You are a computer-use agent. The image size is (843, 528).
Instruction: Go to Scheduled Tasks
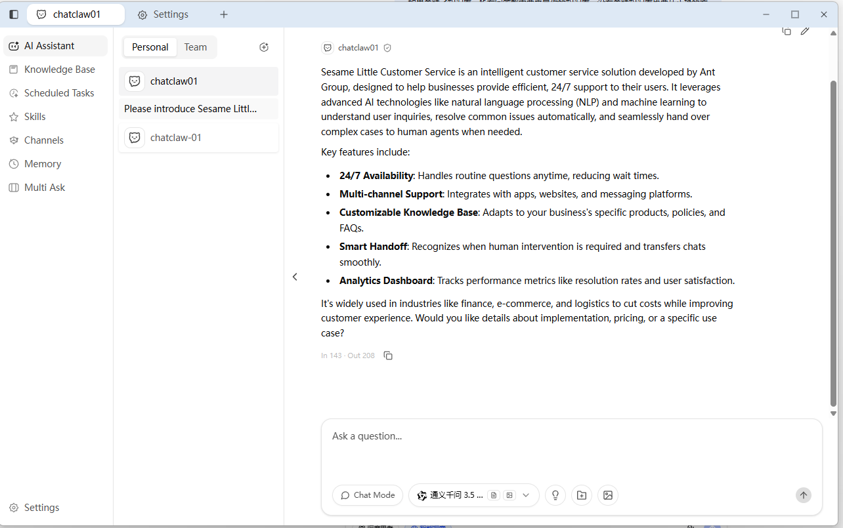(x=56, y=93)
